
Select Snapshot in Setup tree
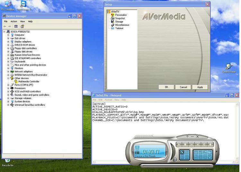(120, 18)
